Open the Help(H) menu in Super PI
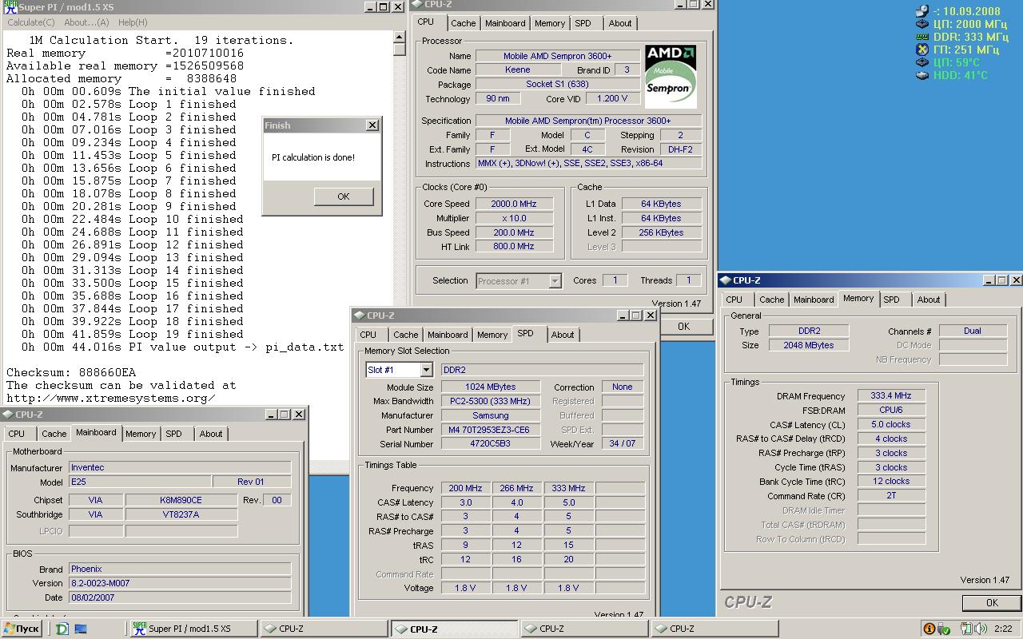The image size is (1023, 639). pos(133,22)
